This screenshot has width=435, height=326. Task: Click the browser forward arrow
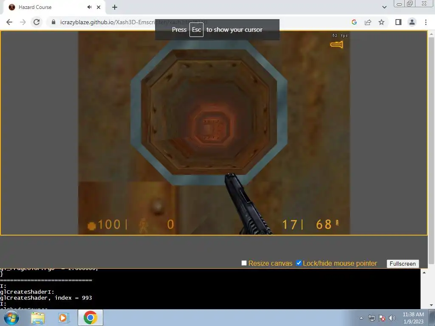(x=23, y=22)
